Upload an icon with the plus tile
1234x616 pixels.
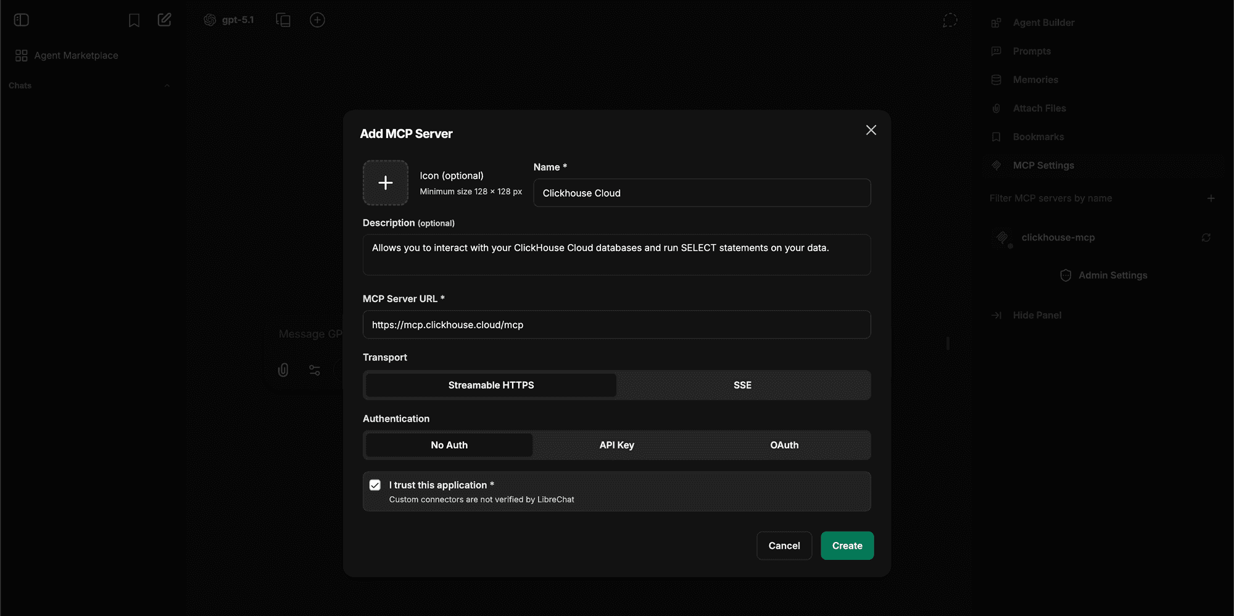click(x=386, y=183)
